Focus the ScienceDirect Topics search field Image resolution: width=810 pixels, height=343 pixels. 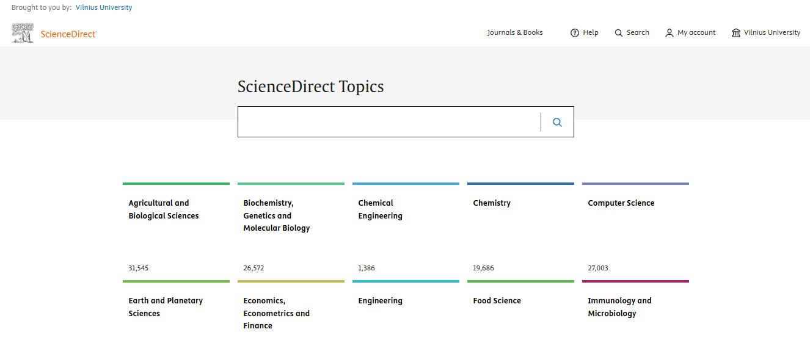point(389,122)
